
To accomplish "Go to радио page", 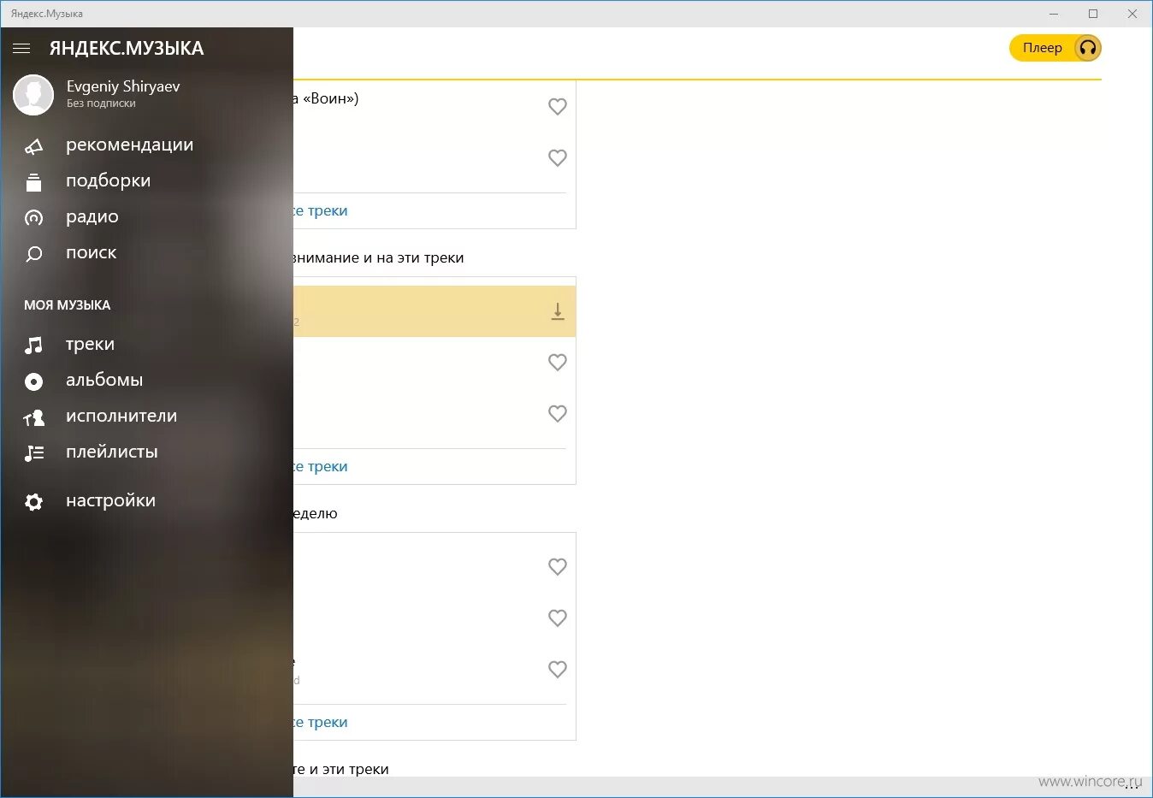I will [x=92, y=217].
